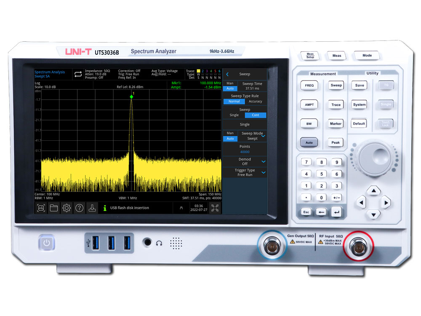Select blue trace 2 indicator
Viewport: 421px width, 316px height.
203,71
